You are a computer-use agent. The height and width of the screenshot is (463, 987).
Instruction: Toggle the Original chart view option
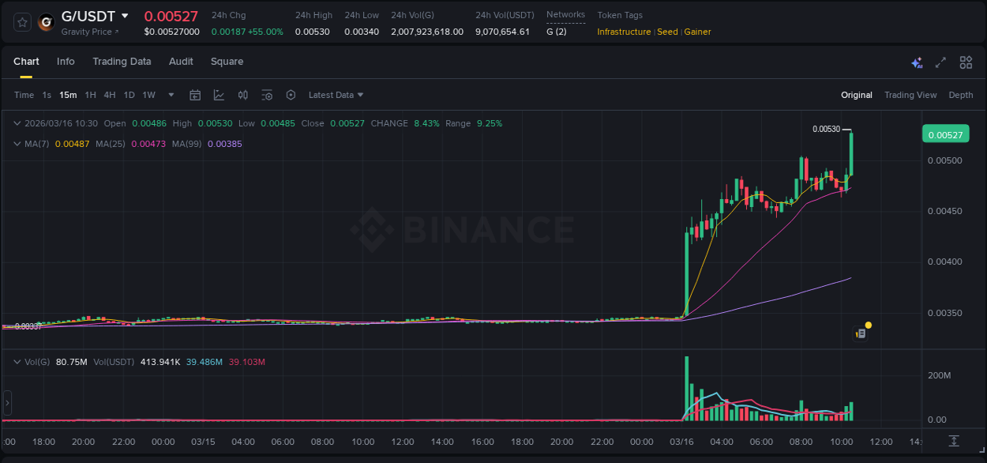[857, 95]
